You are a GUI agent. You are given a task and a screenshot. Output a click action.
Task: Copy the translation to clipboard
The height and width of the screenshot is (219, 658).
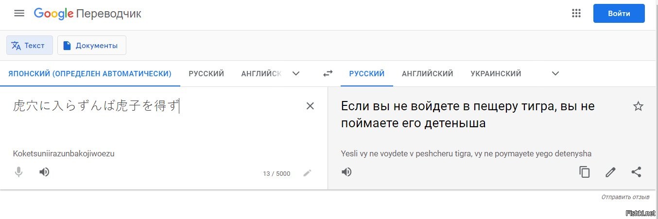(585, 172)
